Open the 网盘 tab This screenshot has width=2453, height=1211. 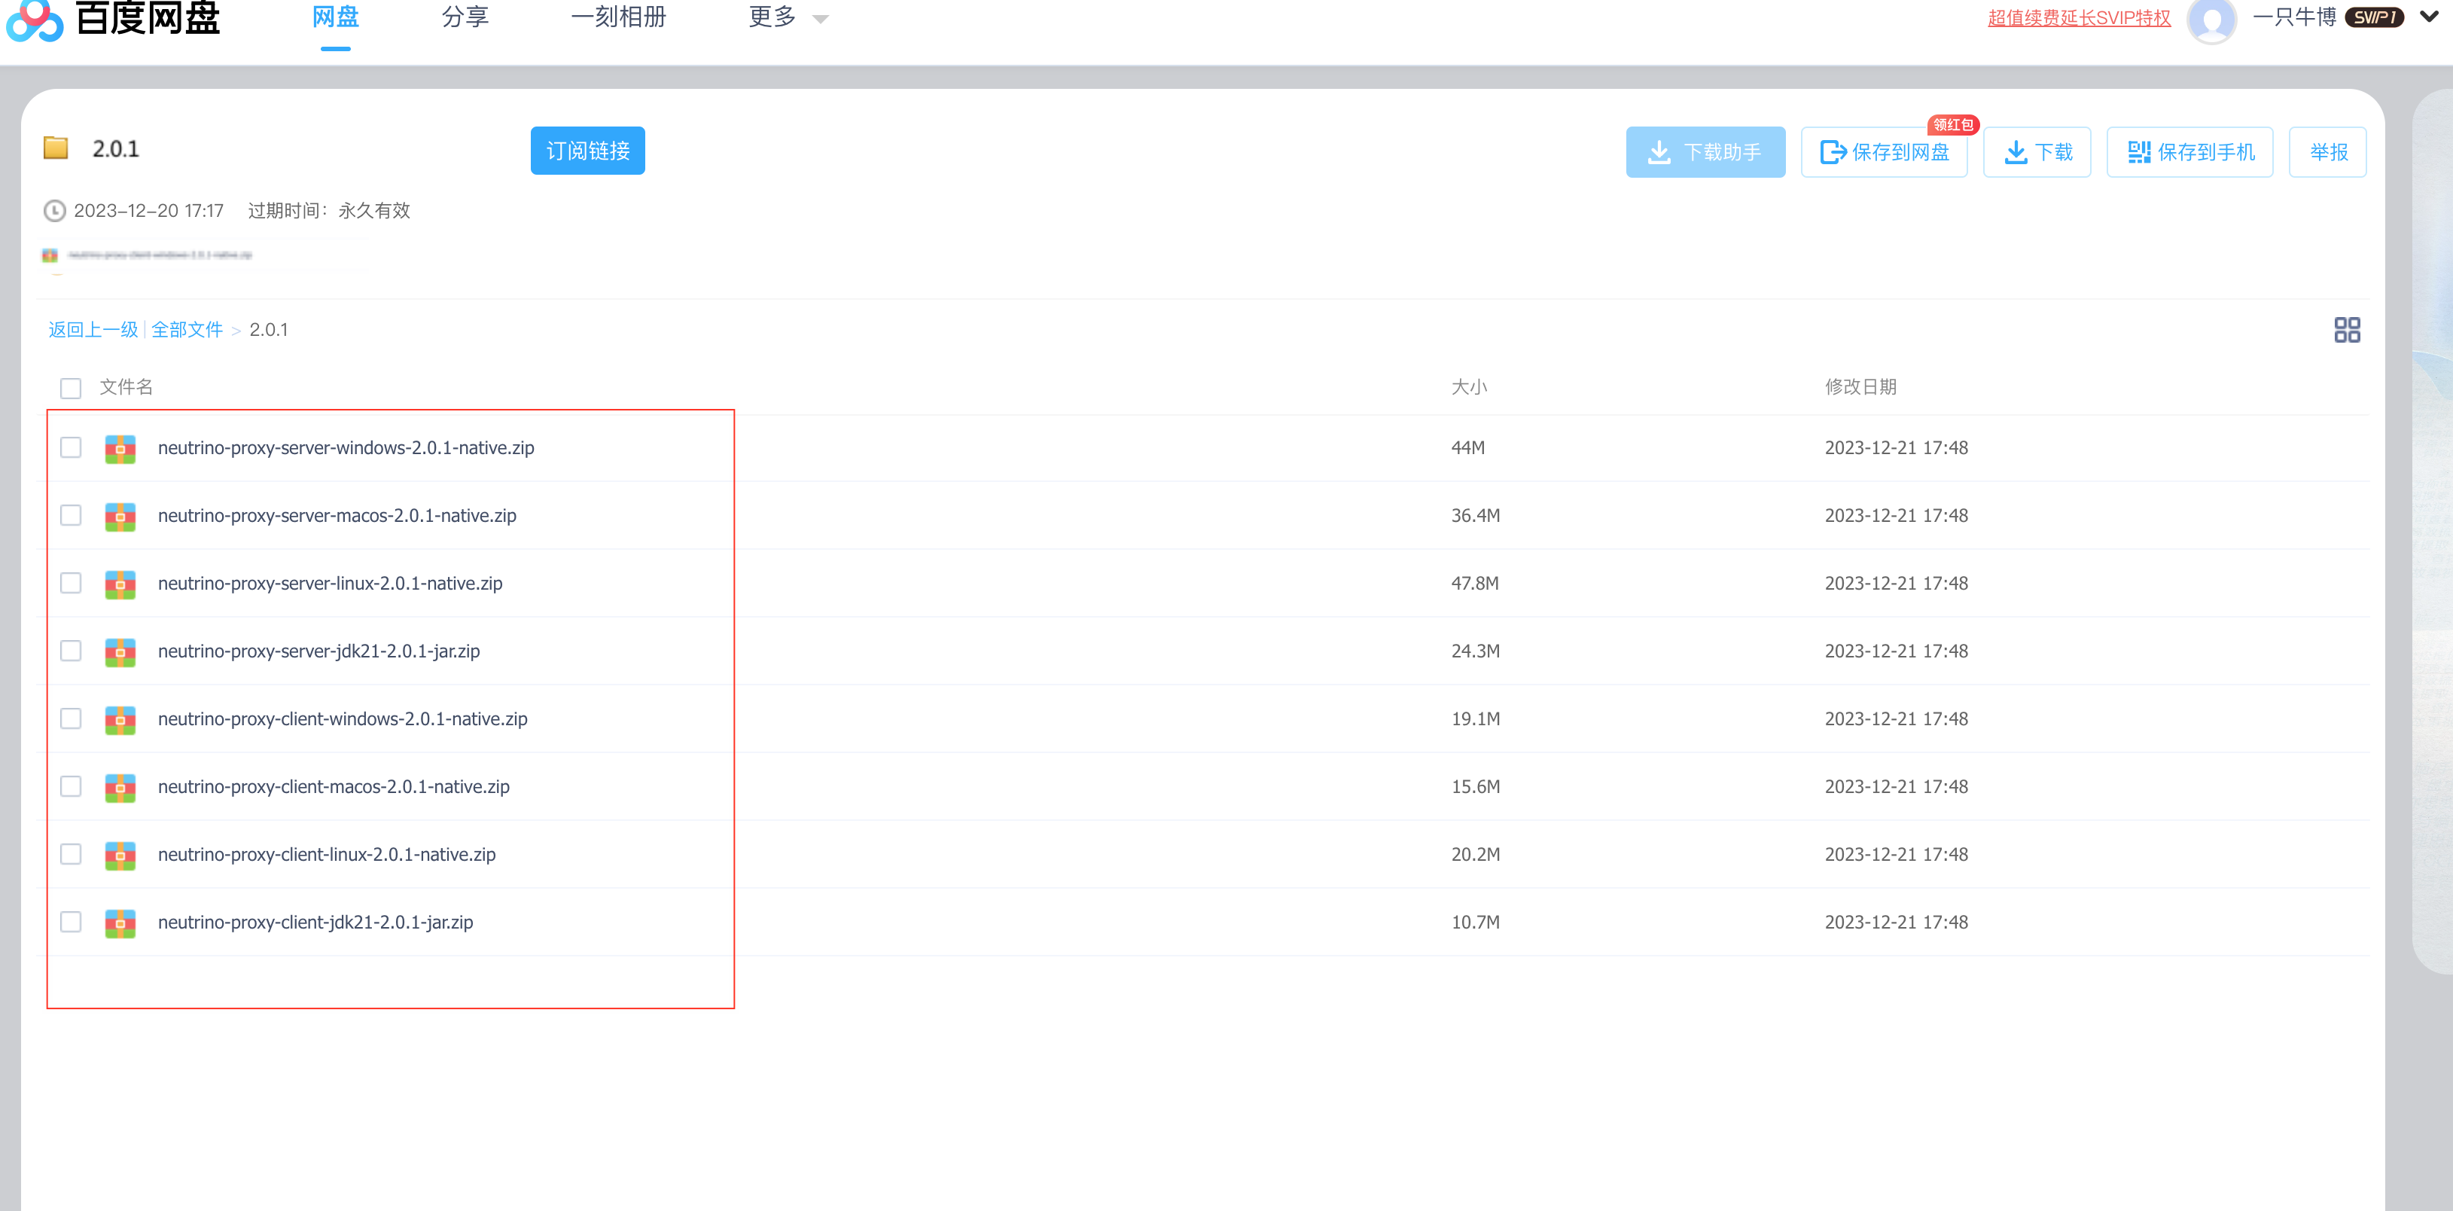335,17
